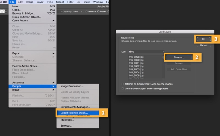The width and height of the screenshot is (220, 136).
Task: Open the Image menu
Action: click(x=29, y=2)
